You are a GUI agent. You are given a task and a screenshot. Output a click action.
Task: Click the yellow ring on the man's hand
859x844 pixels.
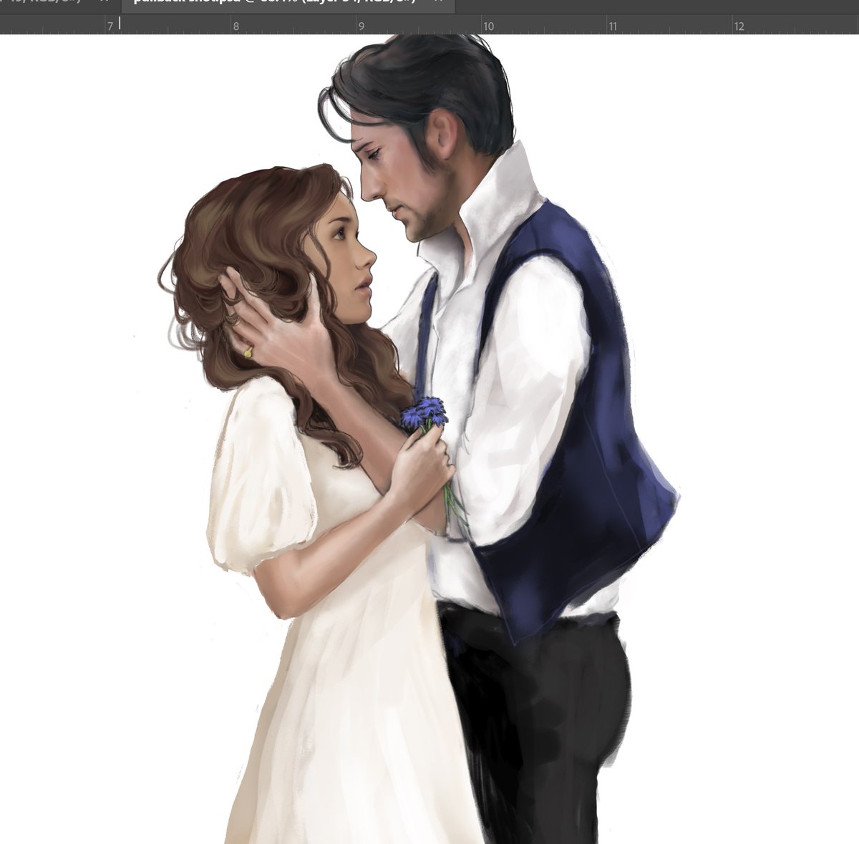[x=248, y=351]
